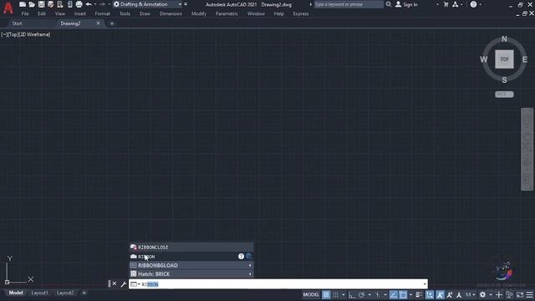Toggle snap mode in the status bar
The height and width of the screenshot is (301, 535).
coord(336,295)
